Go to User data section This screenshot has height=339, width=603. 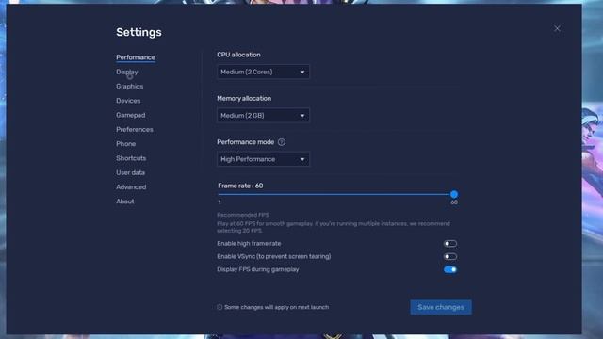click(x=130, y=172)
